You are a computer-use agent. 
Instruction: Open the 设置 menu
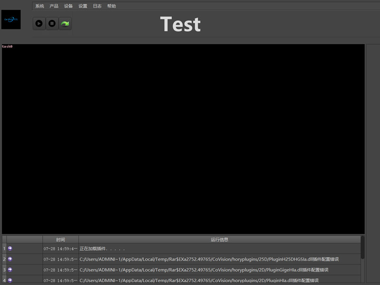click(x=83, y=6)
